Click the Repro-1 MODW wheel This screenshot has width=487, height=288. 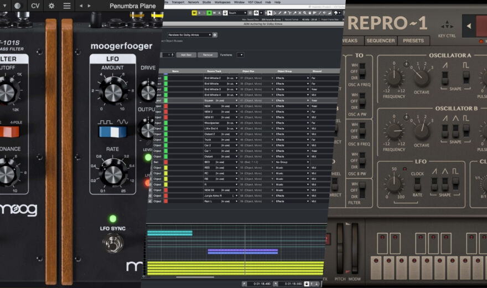pos(354,248)
